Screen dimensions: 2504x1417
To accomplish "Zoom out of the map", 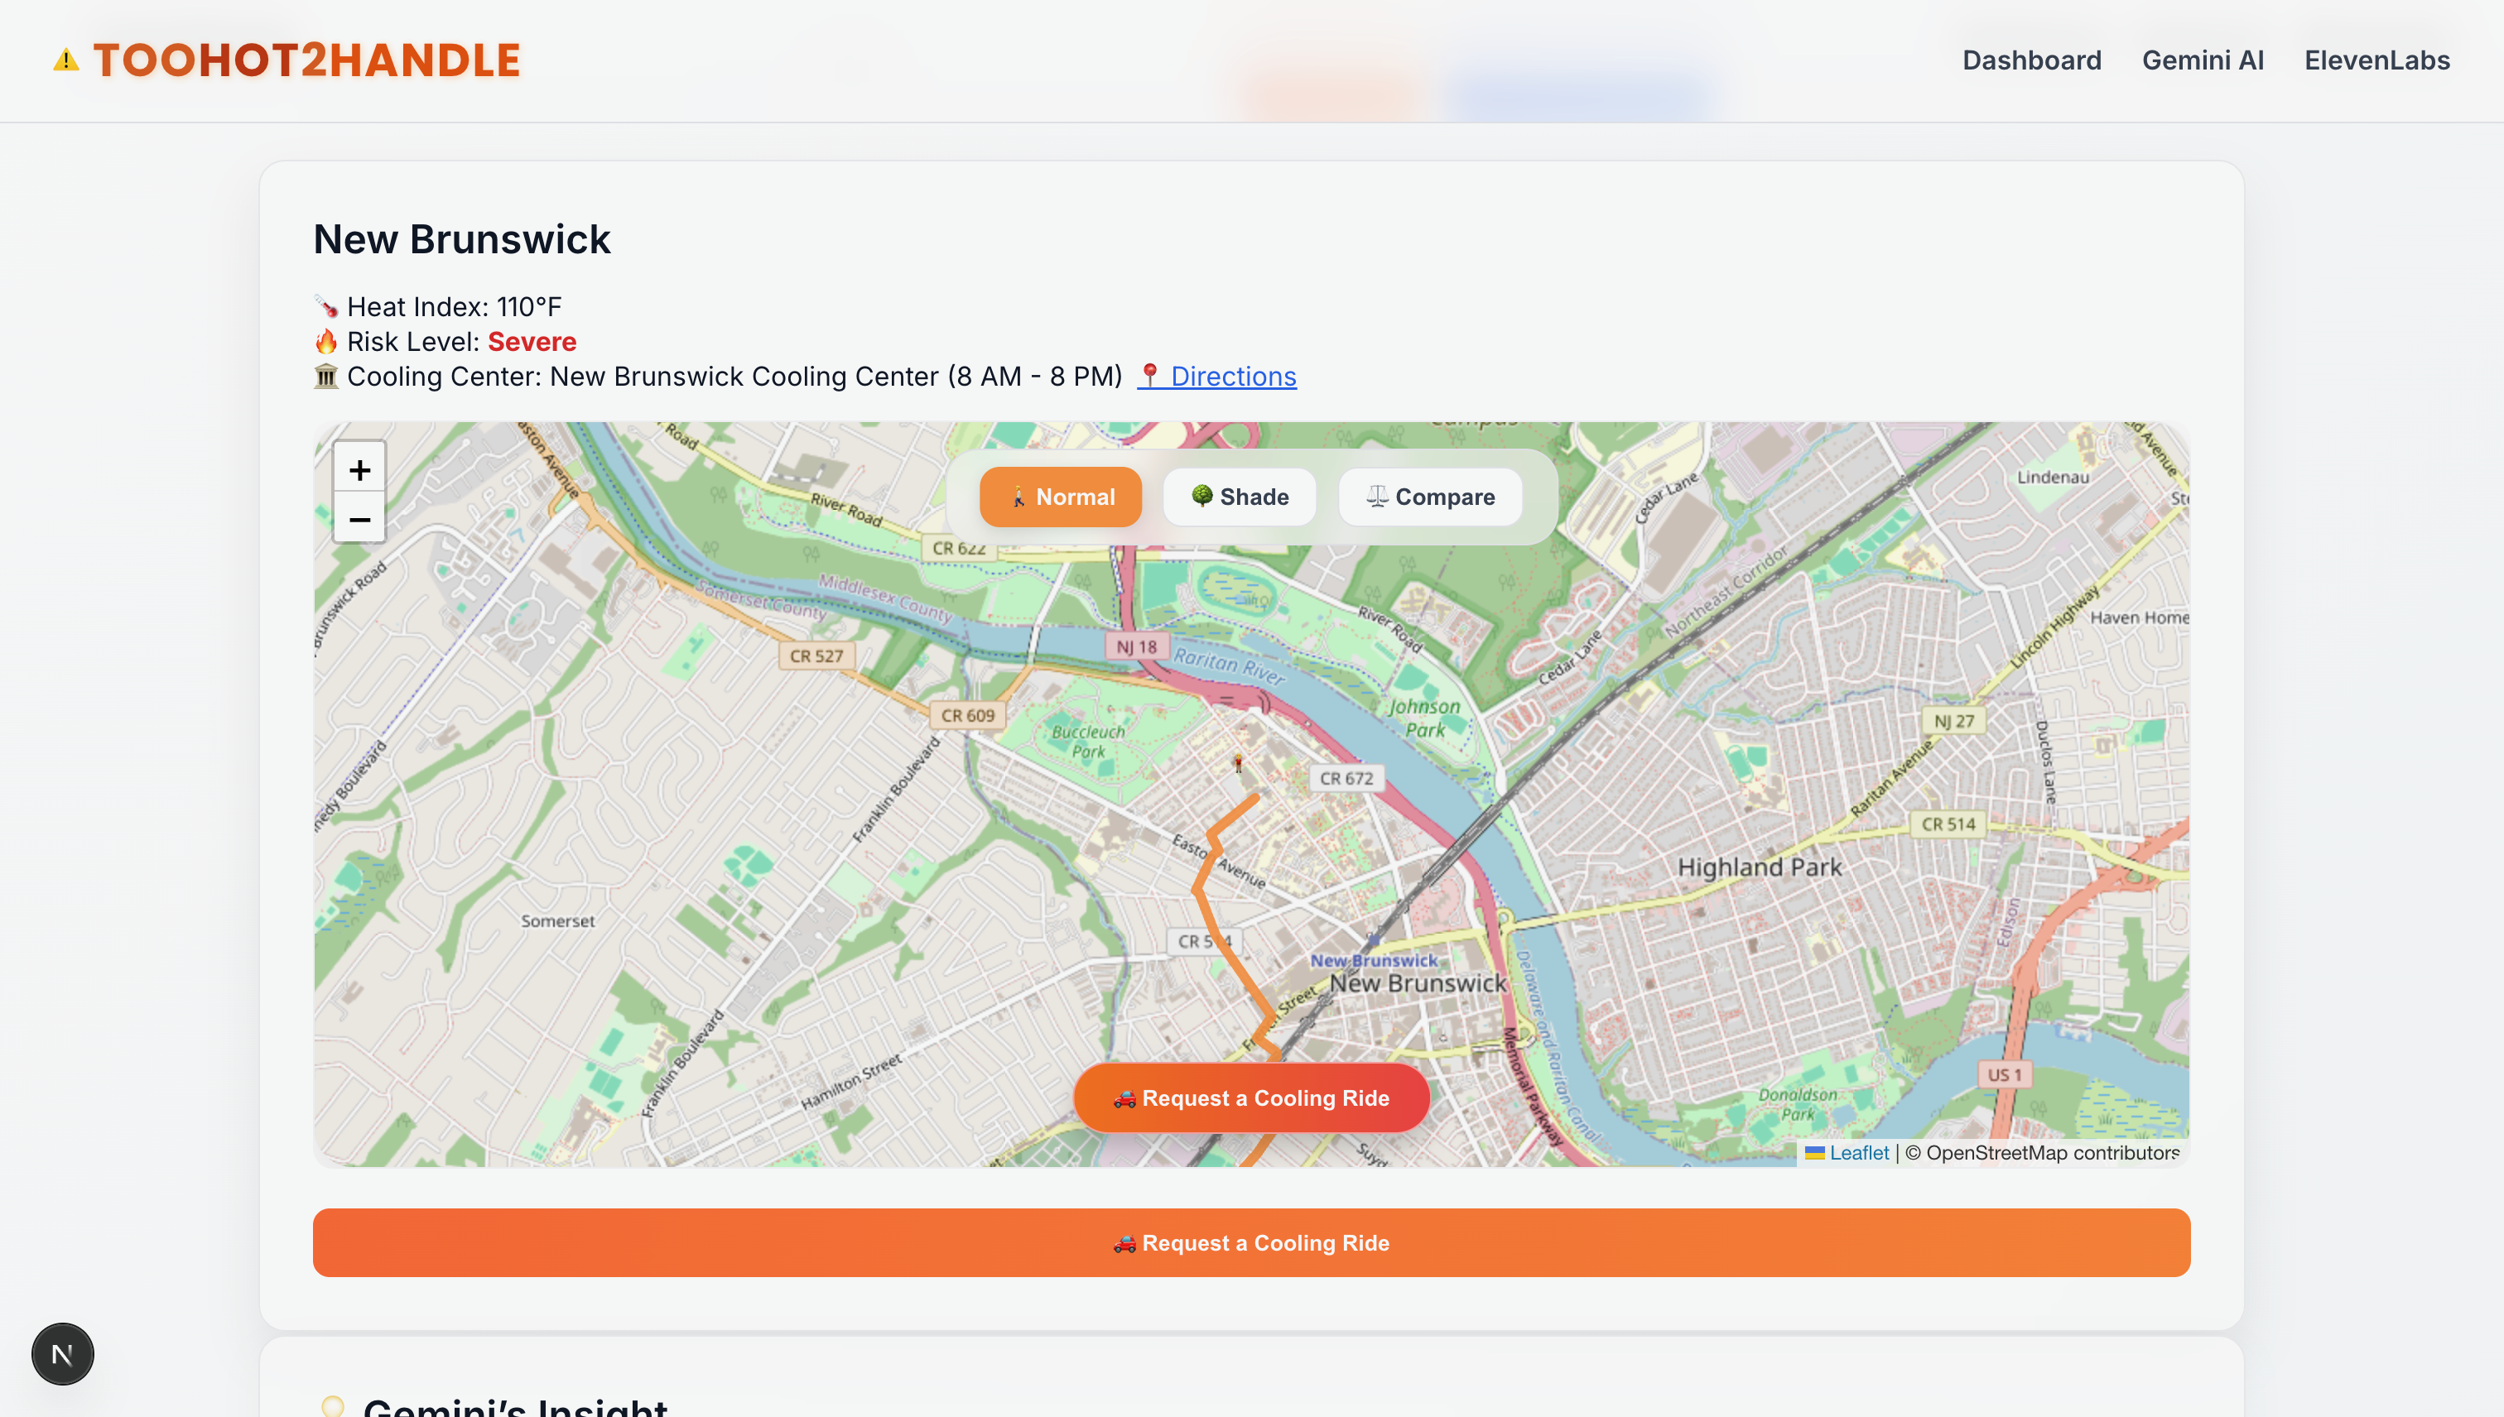I will coord(359,520).
